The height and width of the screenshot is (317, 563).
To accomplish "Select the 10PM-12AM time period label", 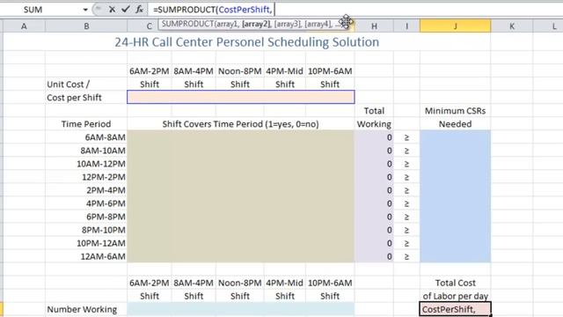I will 101,243.
